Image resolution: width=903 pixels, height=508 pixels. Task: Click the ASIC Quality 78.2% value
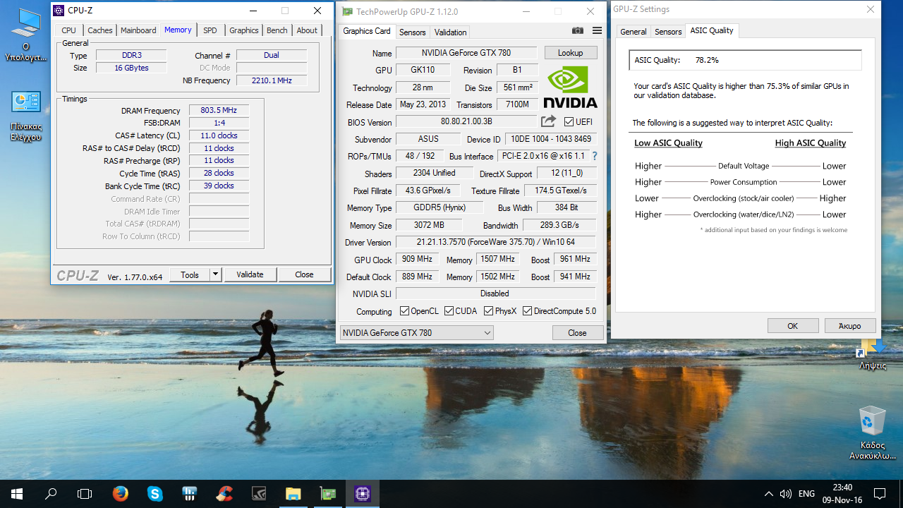[707, 61]
